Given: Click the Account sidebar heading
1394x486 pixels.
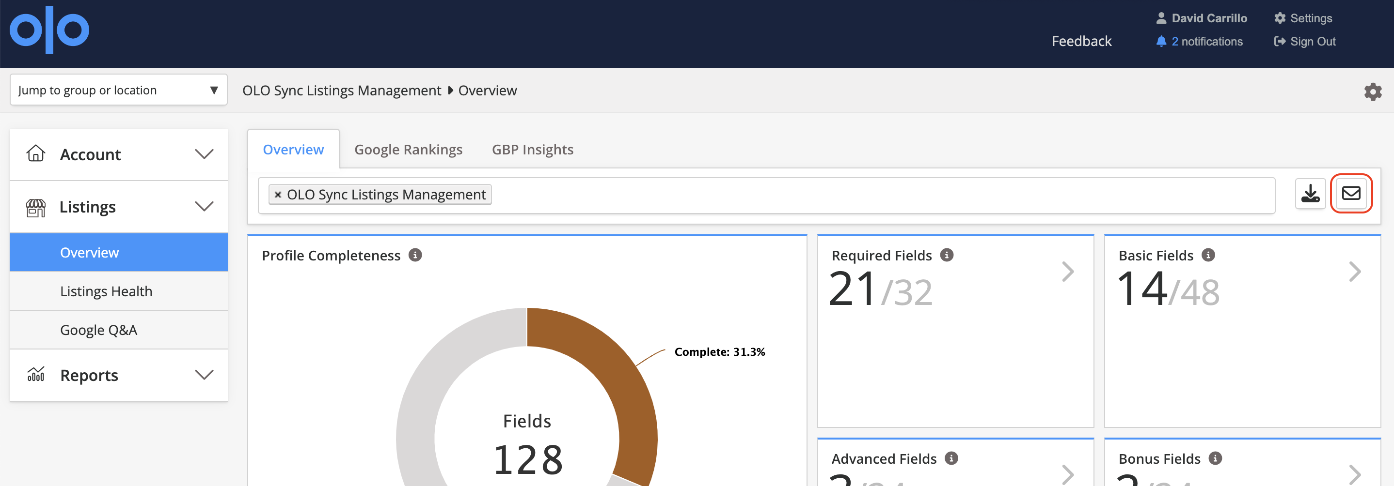Looking at the screenshot, I should [90, 154].
